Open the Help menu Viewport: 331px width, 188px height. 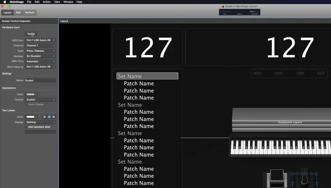click(79, 2)
